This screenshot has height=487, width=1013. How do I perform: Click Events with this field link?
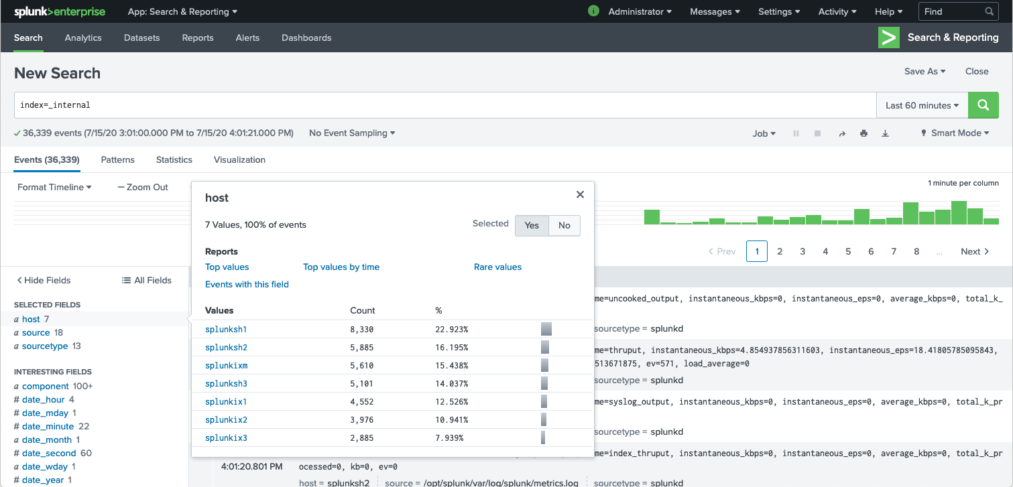tap(247, 284)
